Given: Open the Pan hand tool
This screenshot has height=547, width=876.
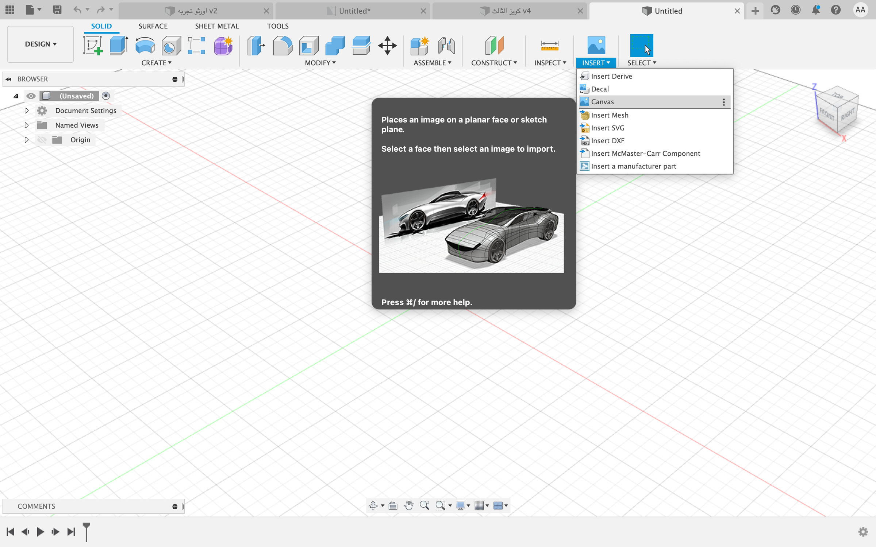Looking at the screenshot, I should (x=409, y=505).
